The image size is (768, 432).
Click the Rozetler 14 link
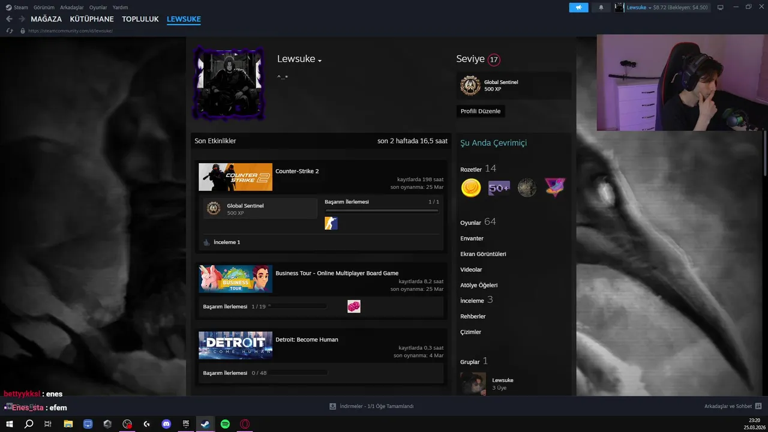[478, 169]
